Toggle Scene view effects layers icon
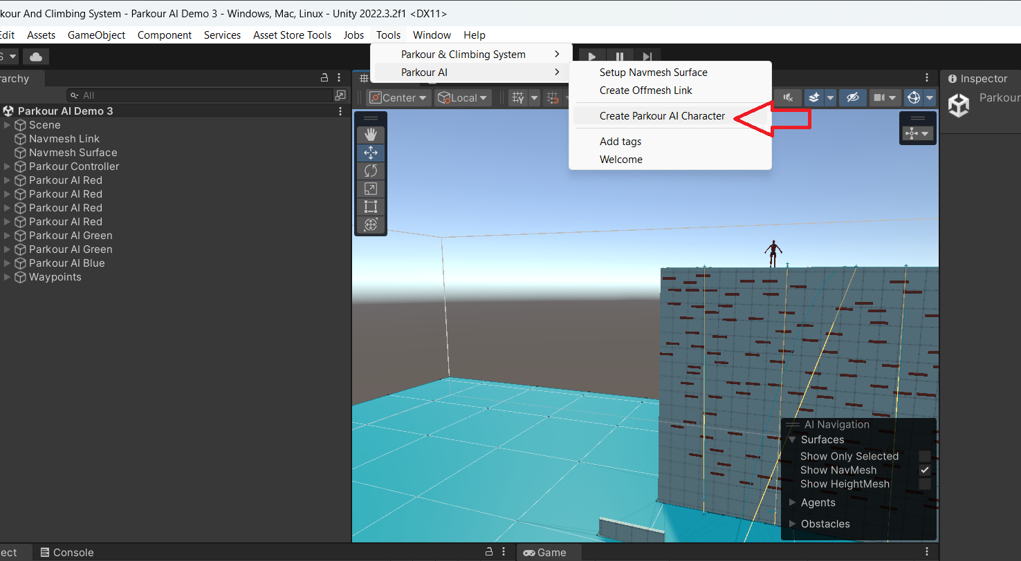Viewport: 1021px width, 561px height. 814,98
